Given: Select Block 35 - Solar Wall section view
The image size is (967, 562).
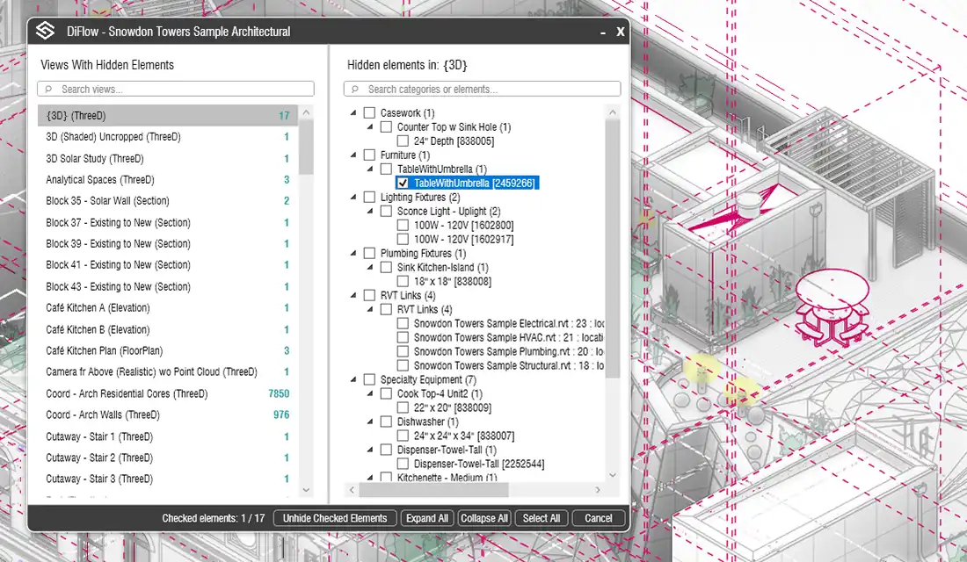Looking at the screenshot, I should click(x=107, y=201).
